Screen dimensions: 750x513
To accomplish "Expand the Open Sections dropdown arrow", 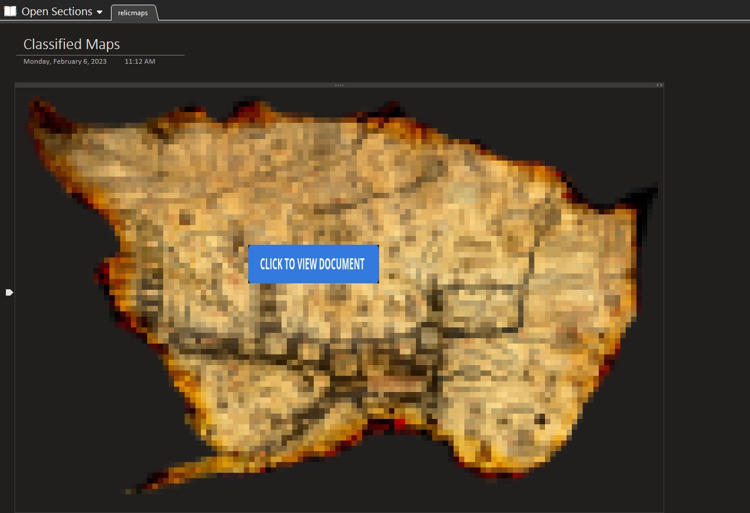I will (x=100, y=12).
